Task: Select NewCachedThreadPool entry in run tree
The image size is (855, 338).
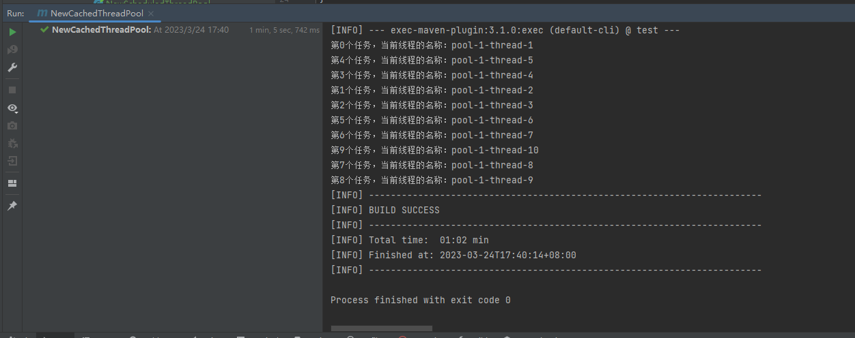Action: (x=101, y=30)
